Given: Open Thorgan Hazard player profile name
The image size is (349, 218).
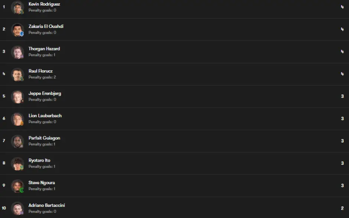Looking at the screenshot, I should click(x=44, y=49).
